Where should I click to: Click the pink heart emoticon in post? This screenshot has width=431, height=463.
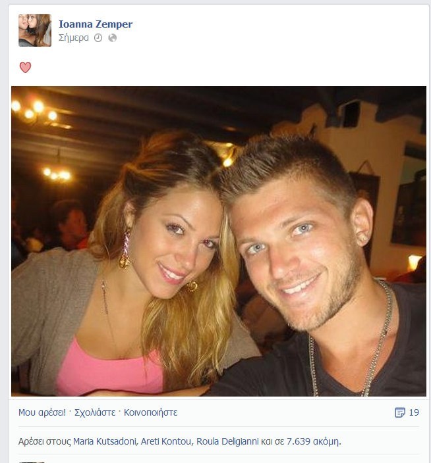25,67
